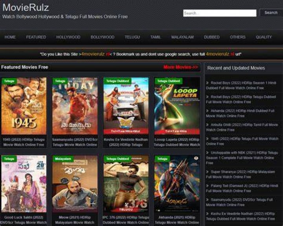This screenshot has width=283, height=226.
Task: Click the Meow Malayalam movie poster
Action: tap(75, 184)
